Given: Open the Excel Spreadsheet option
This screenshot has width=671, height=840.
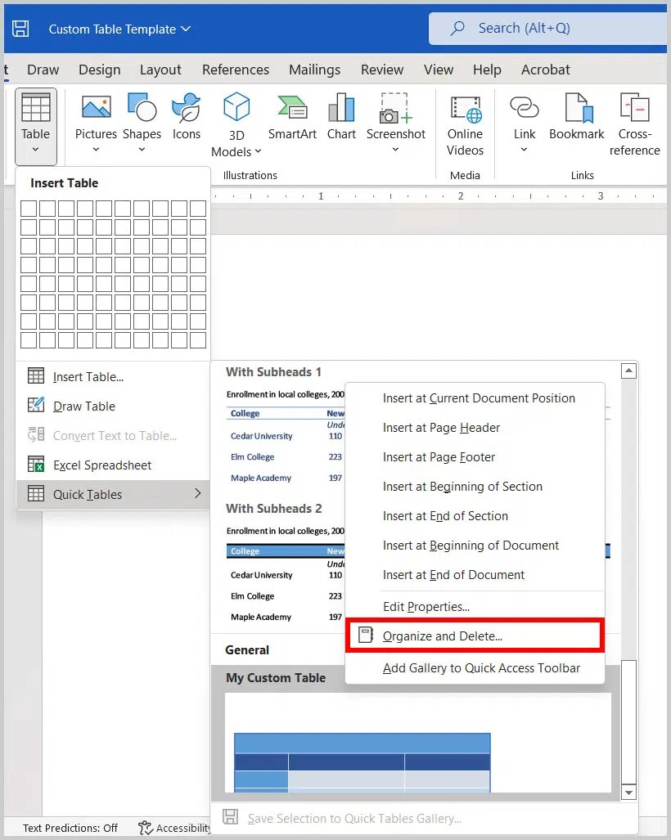Looking at the screenshot, I should click(x=101, y=465).
